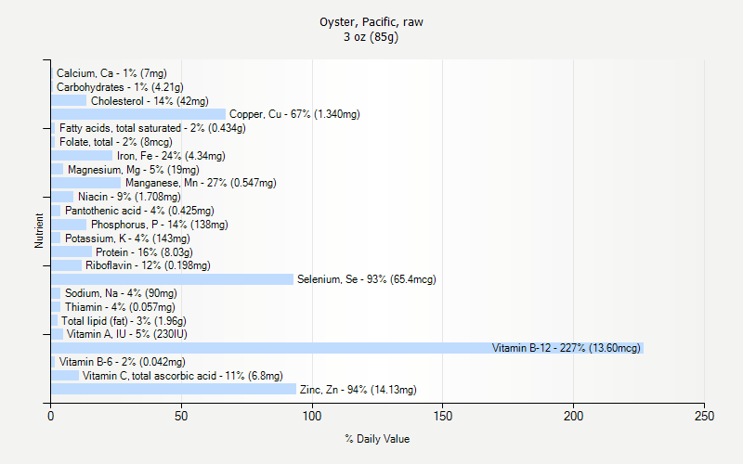Click the 'Potassium, K - 4% (143mg)' label
743x464 pixels.
click(127, 238)
